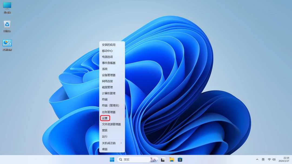Open Microsoft Store from the taskbar
This screenshot has width=292, height=164.
coord(180,159)
